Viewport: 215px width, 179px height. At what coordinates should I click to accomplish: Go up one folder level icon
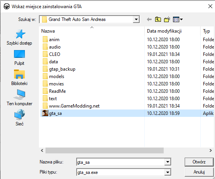click(158, 19)
